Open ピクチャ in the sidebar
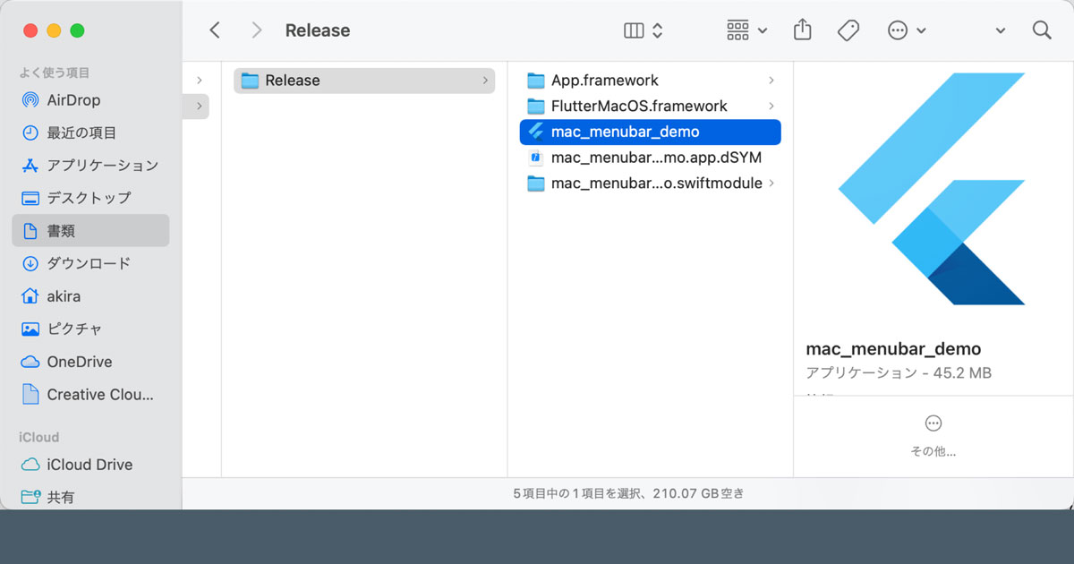 point(90,329)
